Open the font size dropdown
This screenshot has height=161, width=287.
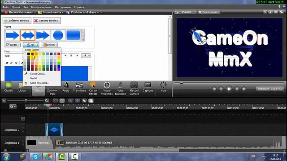tap(77, 55)
